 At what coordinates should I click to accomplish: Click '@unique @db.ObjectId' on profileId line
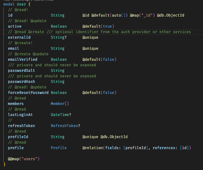[x=105, y=137]
